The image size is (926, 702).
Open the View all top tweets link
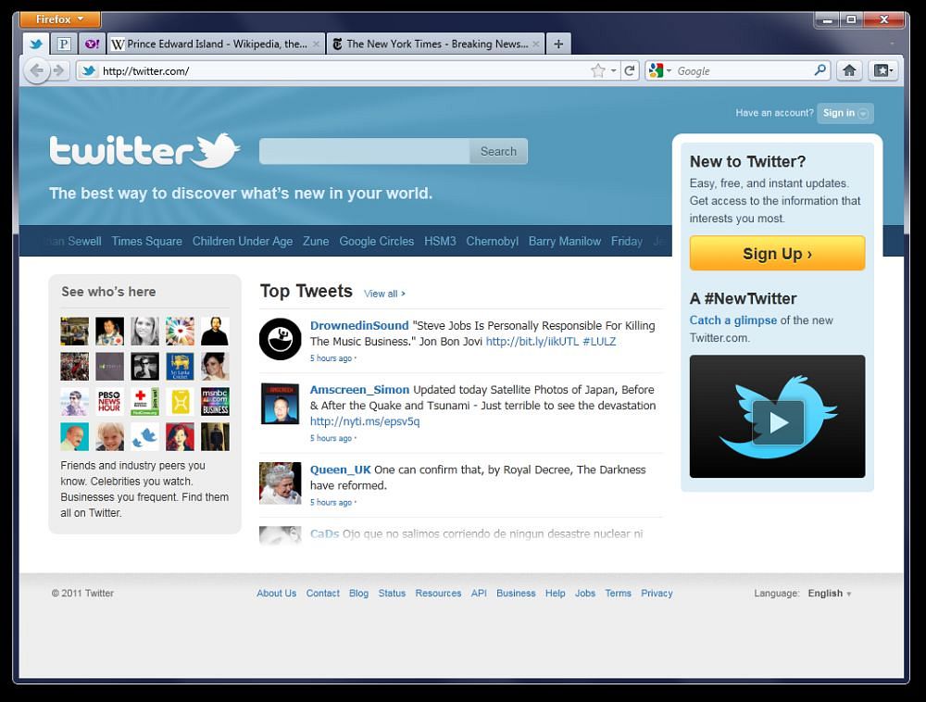384,294
